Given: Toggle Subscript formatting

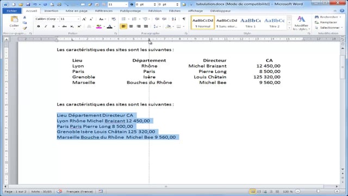Looking at the screenshot, I should pyautogui.click(x=72, y=27).
